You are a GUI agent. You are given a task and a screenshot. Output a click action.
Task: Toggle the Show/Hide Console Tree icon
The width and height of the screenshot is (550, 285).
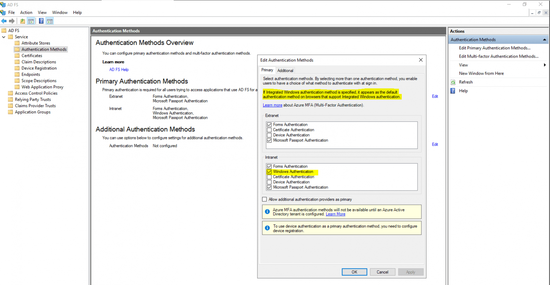31,20
